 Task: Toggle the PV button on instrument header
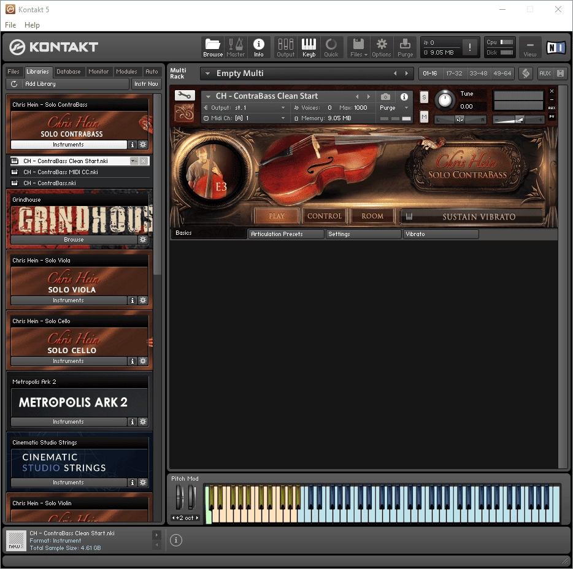tap(552, 116)
